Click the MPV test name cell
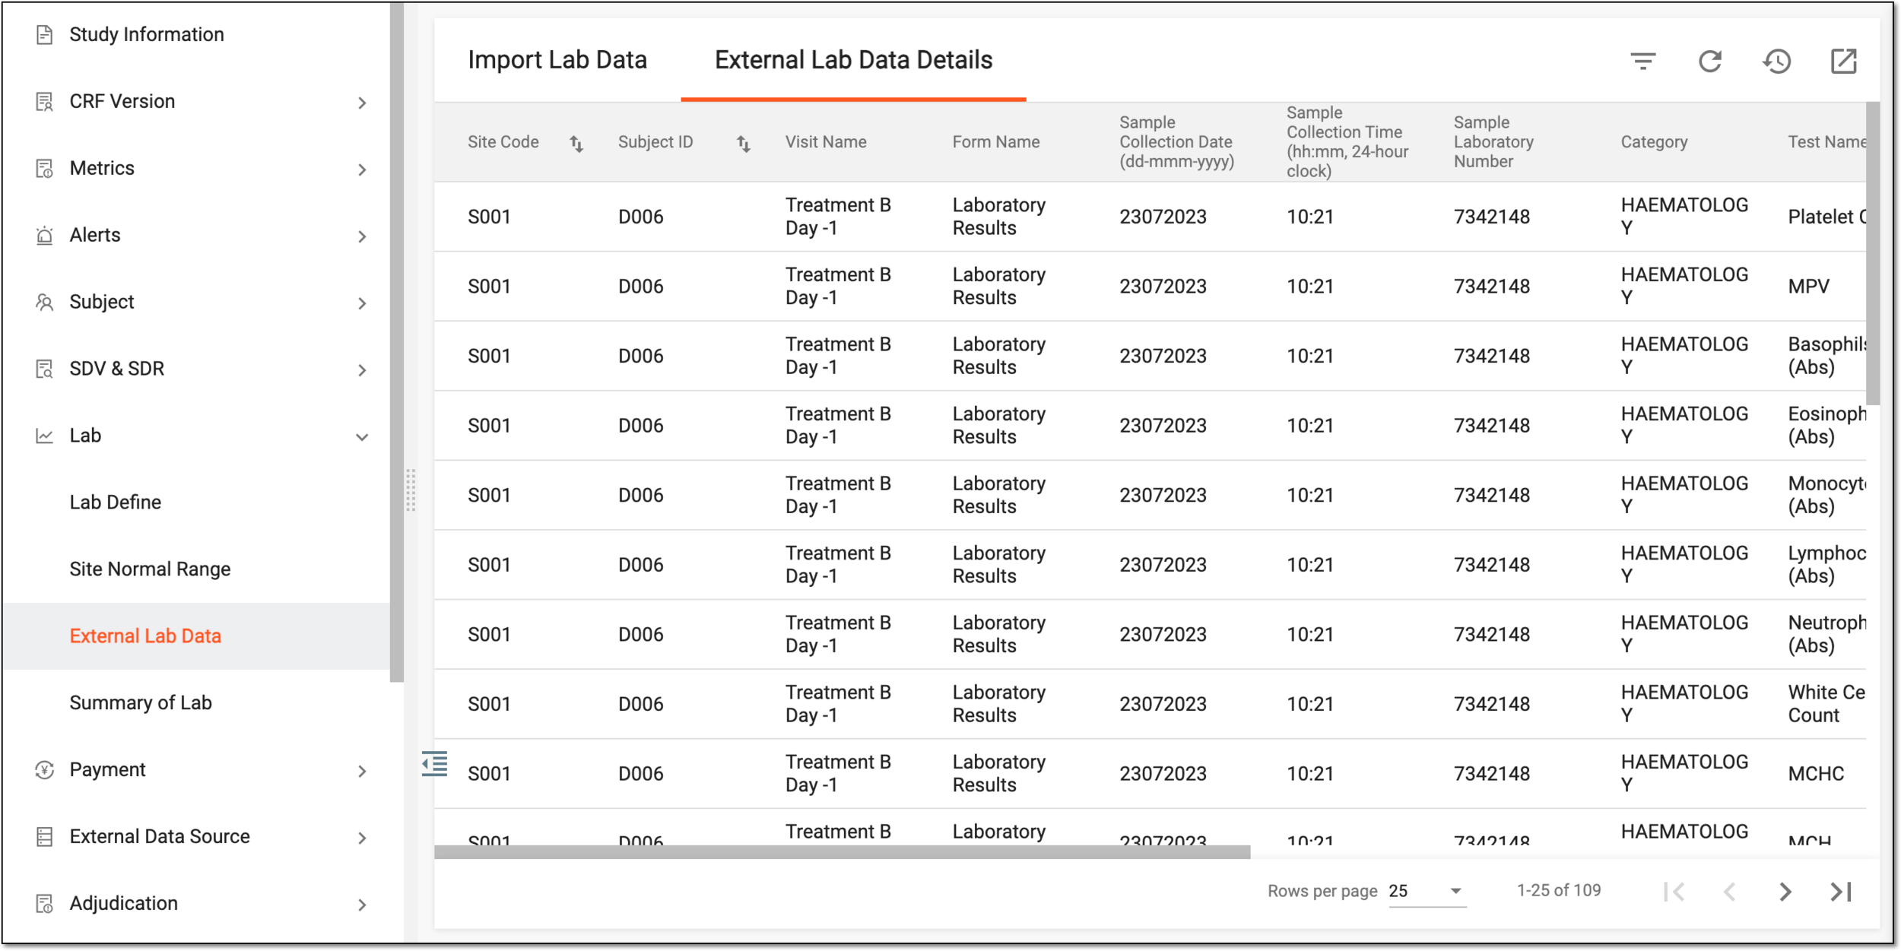This screenshot has height=951, width=1901. 1808,287
